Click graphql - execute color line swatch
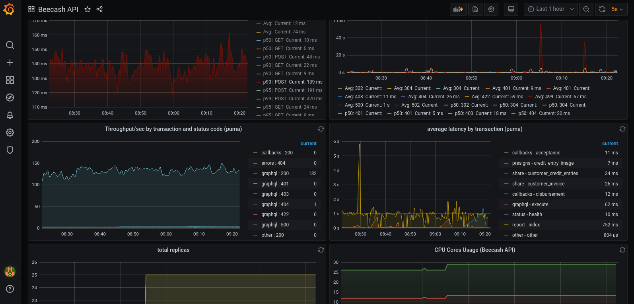Screen dimensions: 634x304 coord(506,205)
